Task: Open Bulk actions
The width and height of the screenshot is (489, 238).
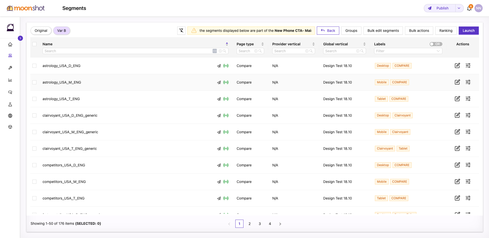Action: pos(419,31)
